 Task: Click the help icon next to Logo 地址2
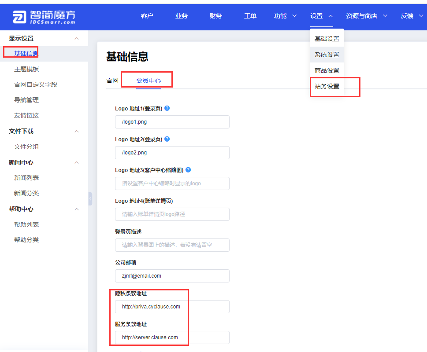point(167,139)
